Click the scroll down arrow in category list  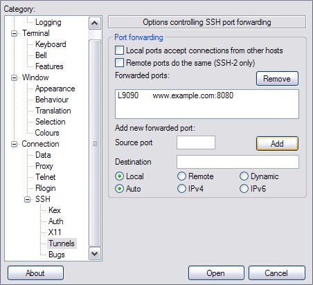tap(95, 254)
